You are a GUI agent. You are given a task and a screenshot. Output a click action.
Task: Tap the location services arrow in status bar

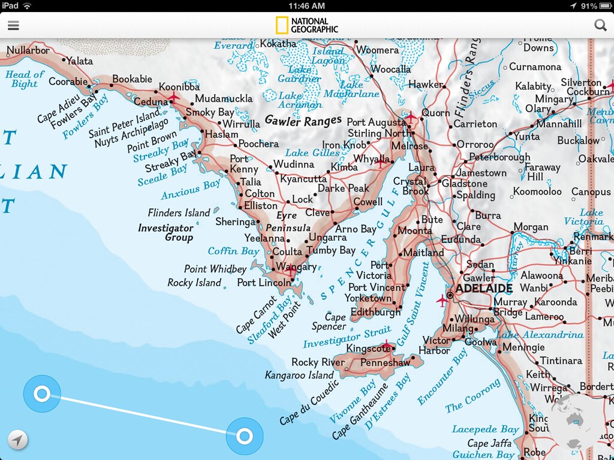pyautogui.click(x=573, y=6)
